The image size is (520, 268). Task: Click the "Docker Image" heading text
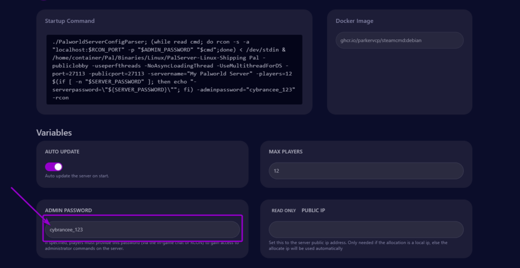tap(354, 21)
